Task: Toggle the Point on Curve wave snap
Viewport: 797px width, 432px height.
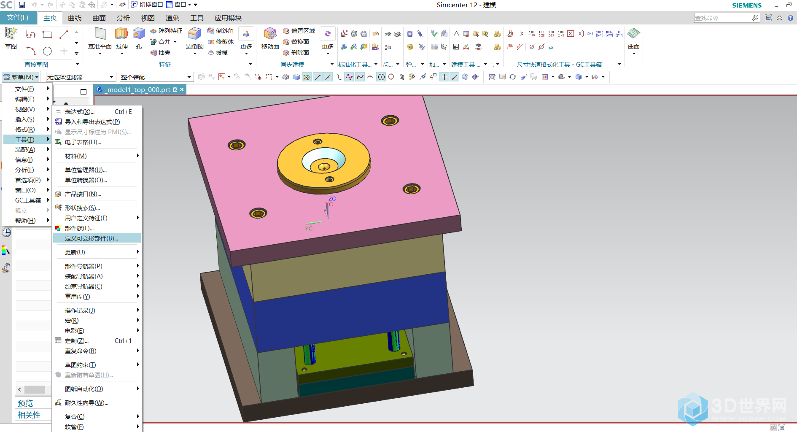Action: pyautogui.click(x=360, y=77)
